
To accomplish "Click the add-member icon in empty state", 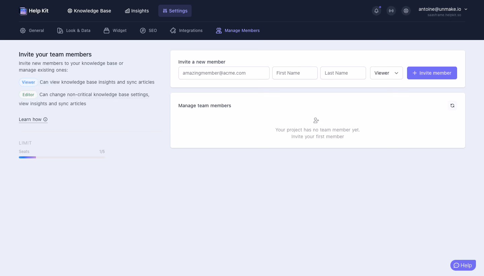I will pyautogui.click(x=316, y=120).
